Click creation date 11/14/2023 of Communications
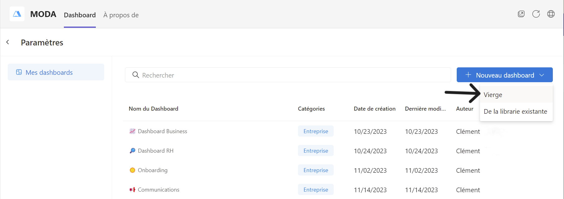The width and height of the screenshot is (564, 199). click(x=370, y=190)
